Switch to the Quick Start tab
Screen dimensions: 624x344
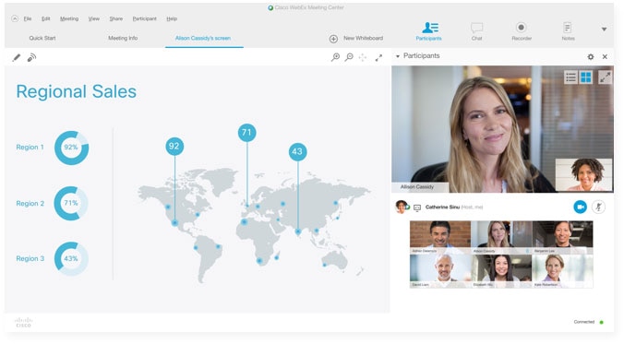coord(42,38)
